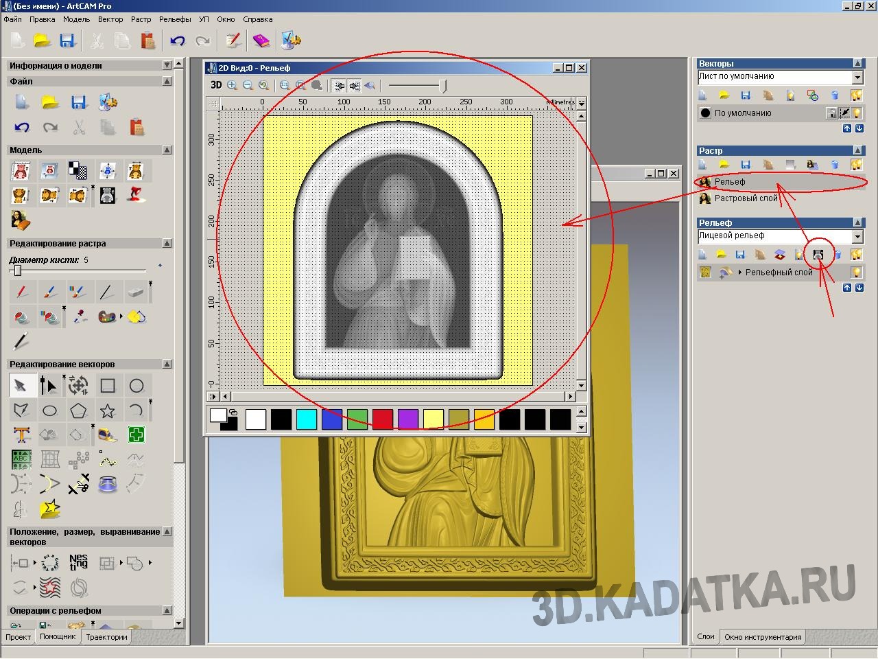
Task: Collapse the Модель section
Action: pos(167,150)
